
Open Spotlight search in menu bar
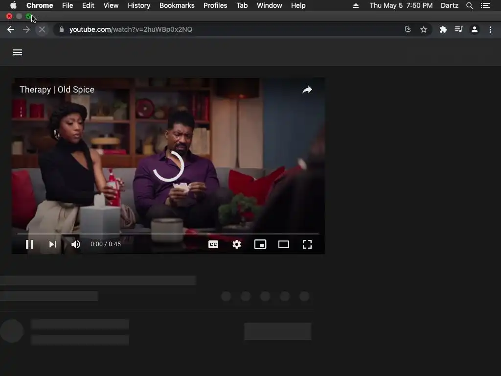pos(469,5)
